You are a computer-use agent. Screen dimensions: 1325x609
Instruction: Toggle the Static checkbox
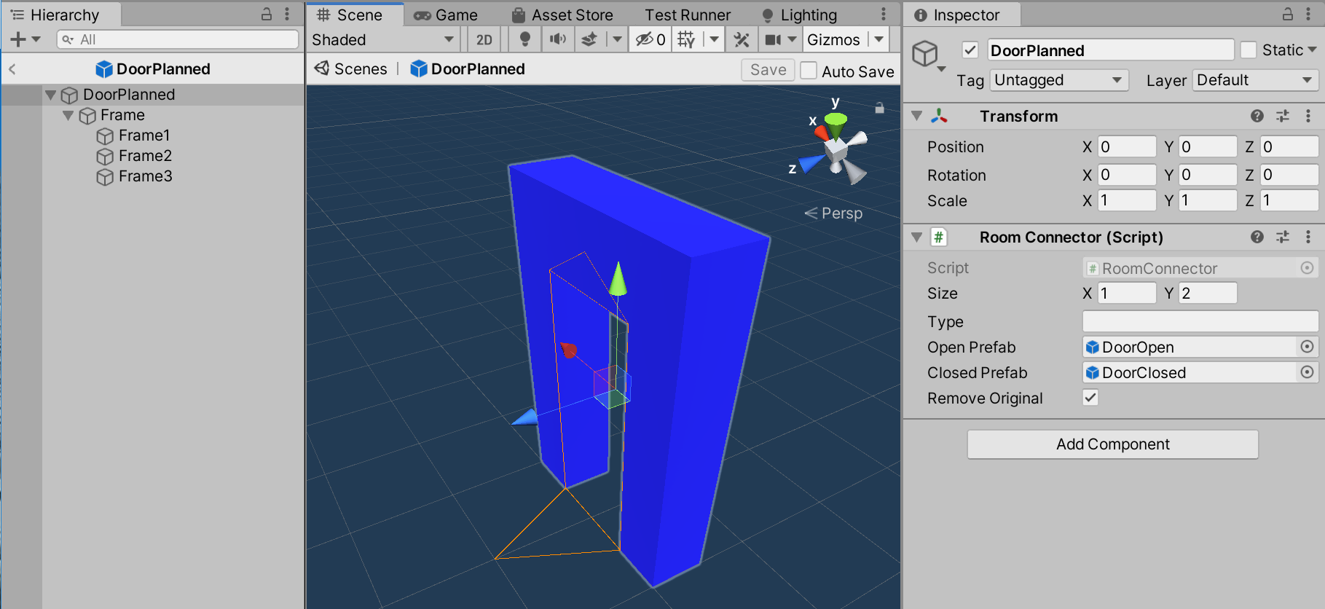pyautogui.click(x=1249, y=50)
